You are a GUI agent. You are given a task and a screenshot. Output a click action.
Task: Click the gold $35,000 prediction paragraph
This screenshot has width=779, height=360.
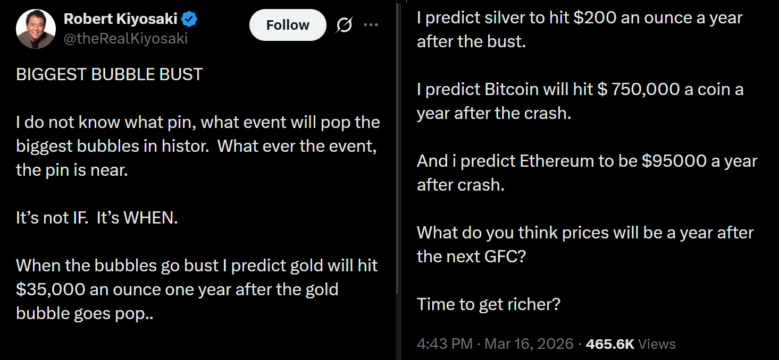click(197, 289)
